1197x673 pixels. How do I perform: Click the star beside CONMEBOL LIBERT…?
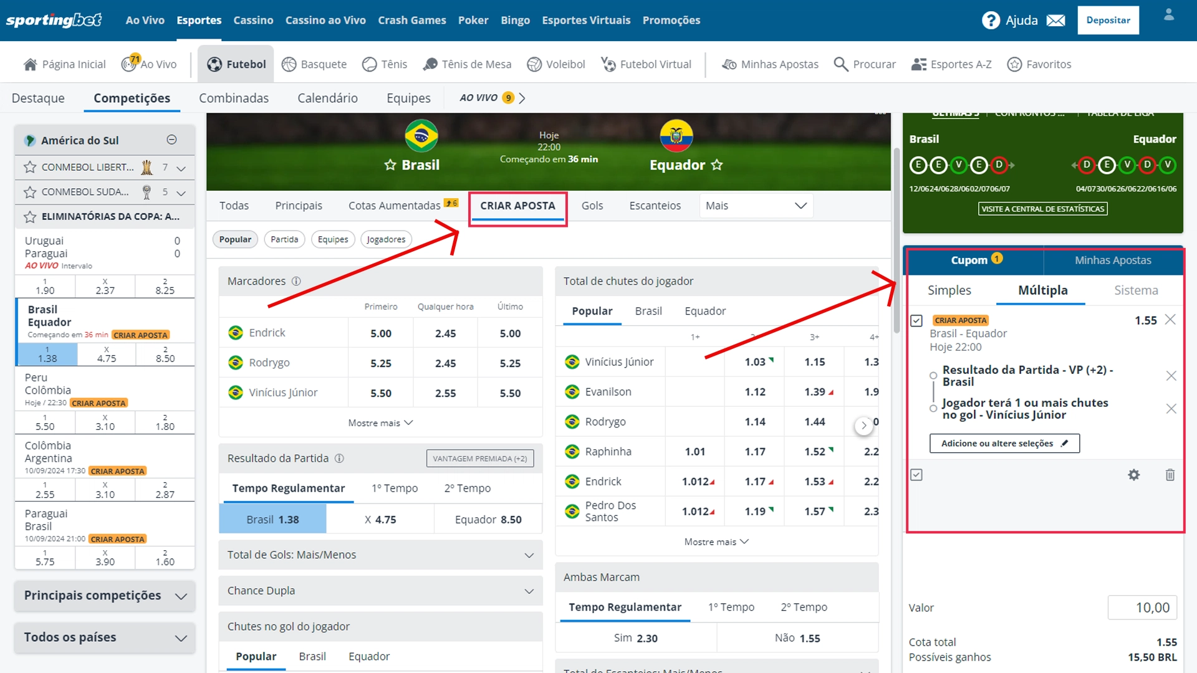pos(29,167)
